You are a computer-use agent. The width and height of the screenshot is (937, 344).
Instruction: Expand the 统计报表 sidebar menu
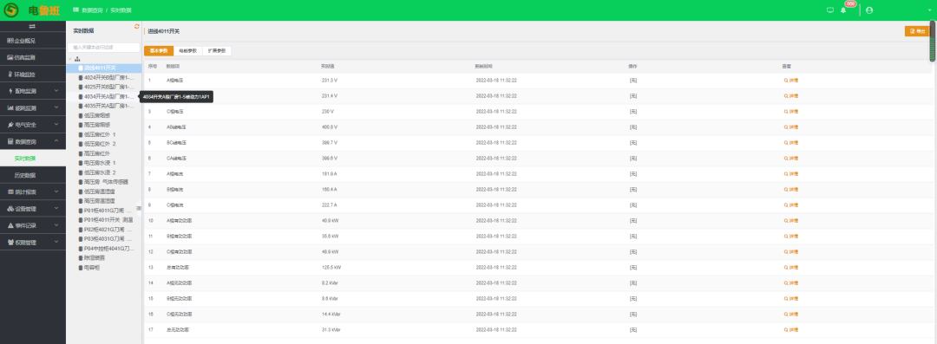33,191
